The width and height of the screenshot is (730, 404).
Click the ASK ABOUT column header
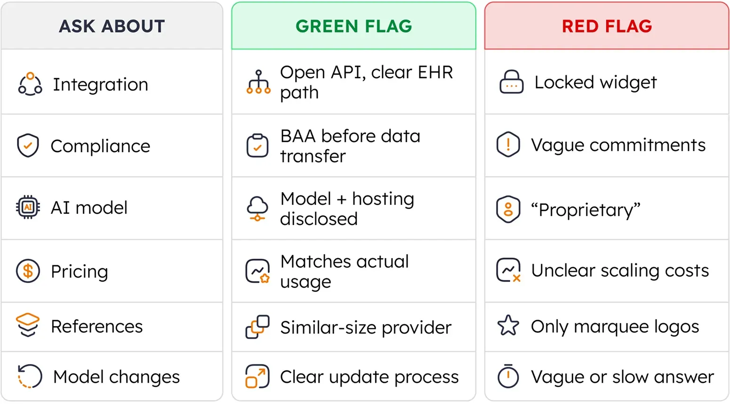112,26
